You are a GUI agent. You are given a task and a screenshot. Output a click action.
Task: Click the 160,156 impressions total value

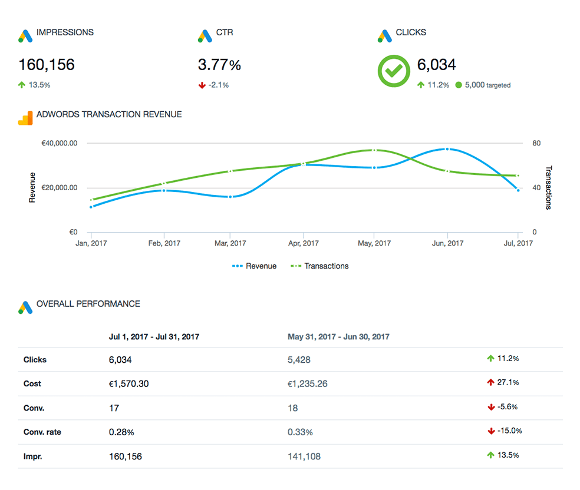tap(47, 64)
